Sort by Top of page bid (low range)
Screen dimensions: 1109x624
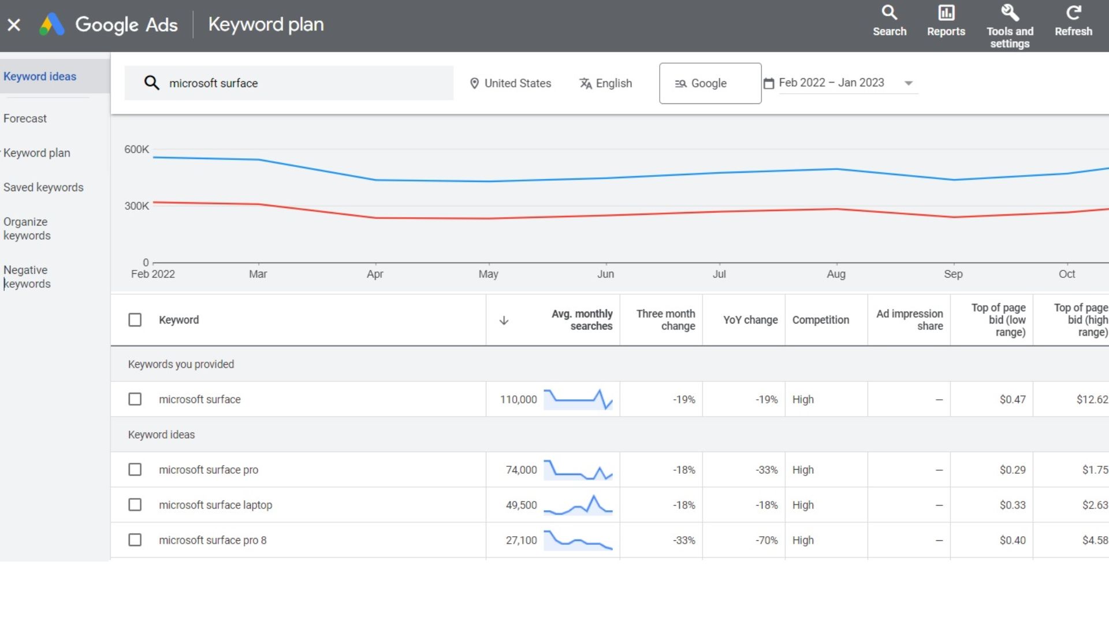click(998, 320)
